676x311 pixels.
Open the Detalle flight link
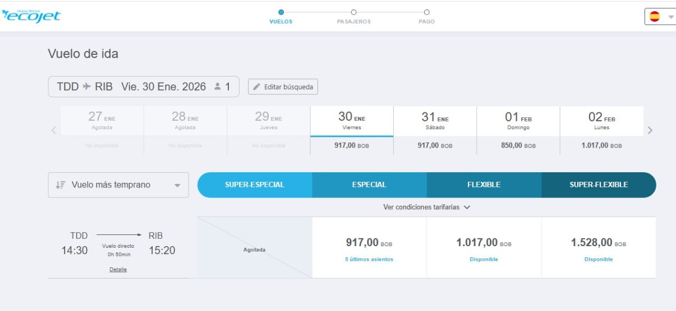click(118, 270)
